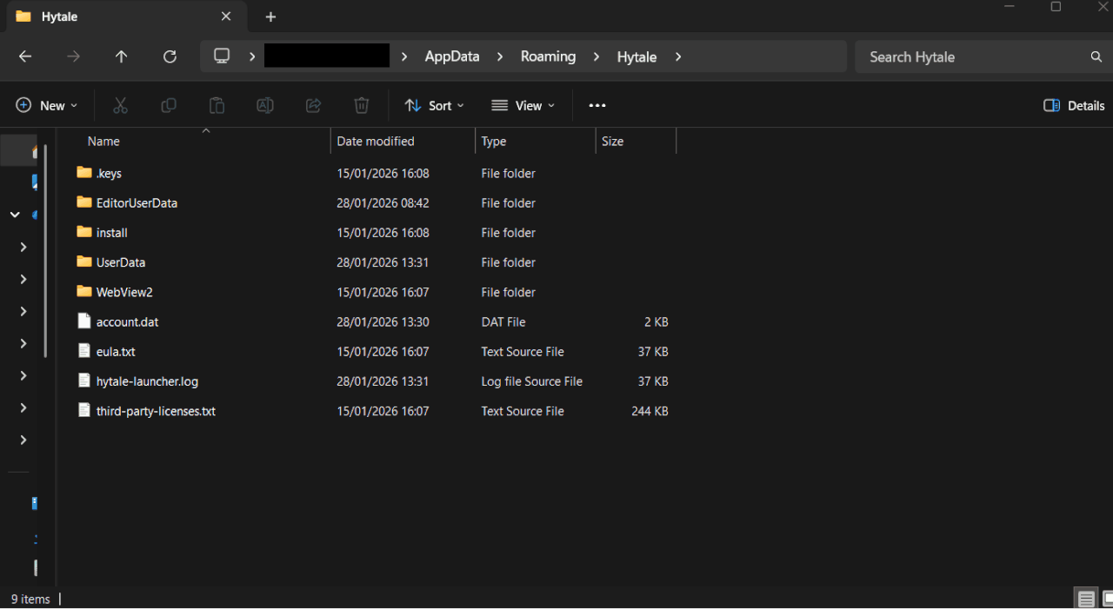Image resolution: width=1113 pixels, height=609 pixels.
Task: Go forward with the right arrow
Action: (74, 56)
